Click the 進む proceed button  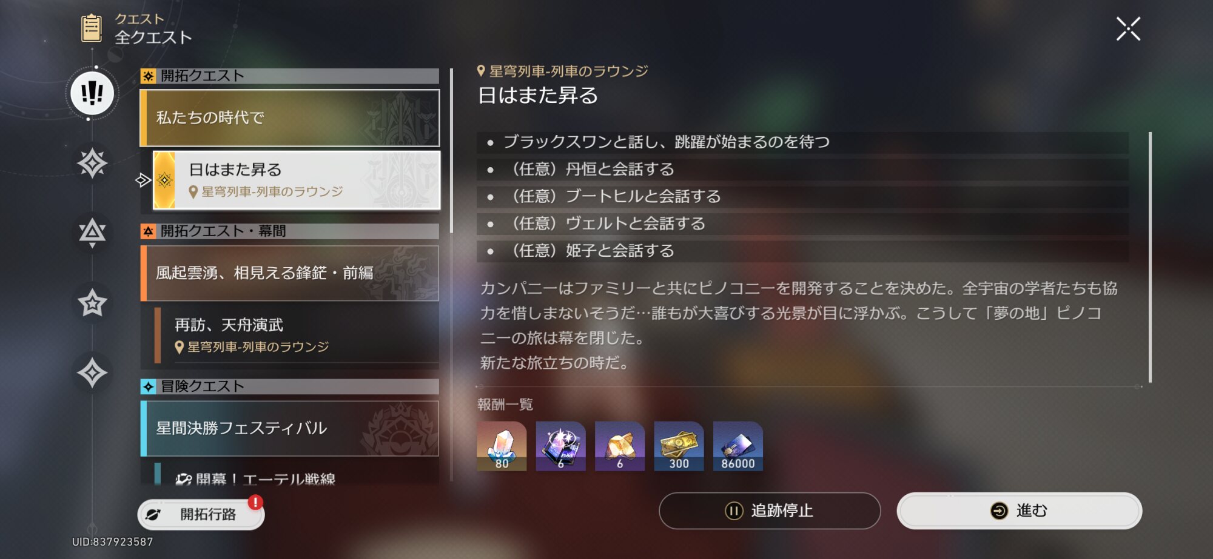pos(1020,511)
